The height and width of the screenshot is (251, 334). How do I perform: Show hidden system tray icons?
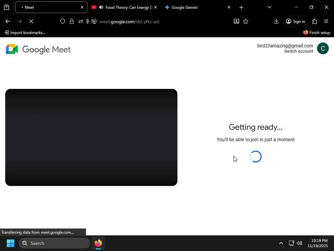281,243
